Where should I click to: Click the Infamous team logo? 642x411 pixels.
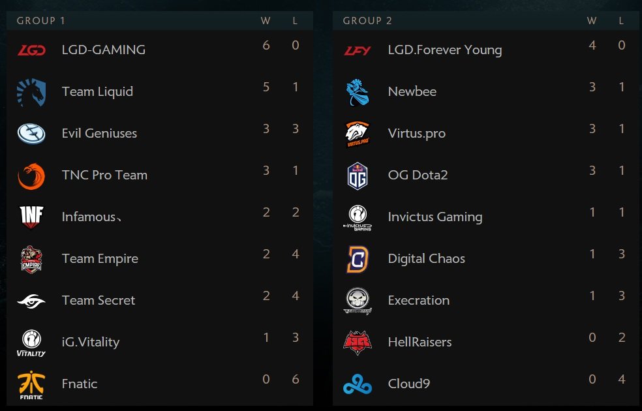pos(31,217)
